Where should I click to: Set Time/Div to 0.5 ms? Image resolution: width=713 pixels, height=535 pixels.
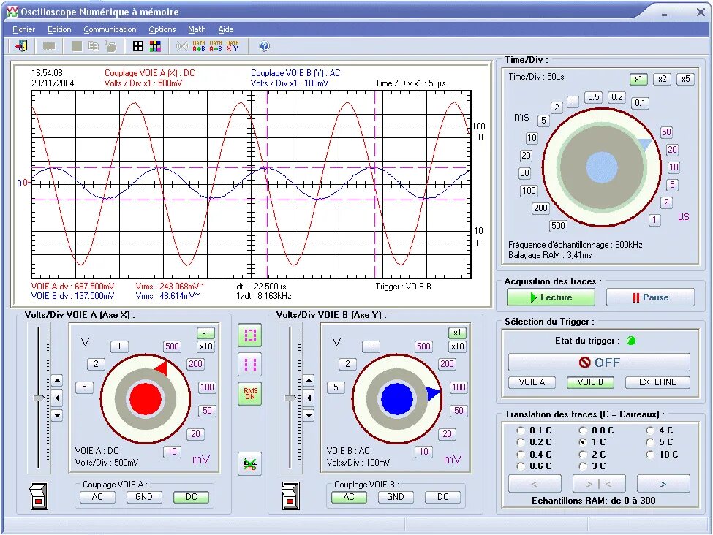click(593, 96)
